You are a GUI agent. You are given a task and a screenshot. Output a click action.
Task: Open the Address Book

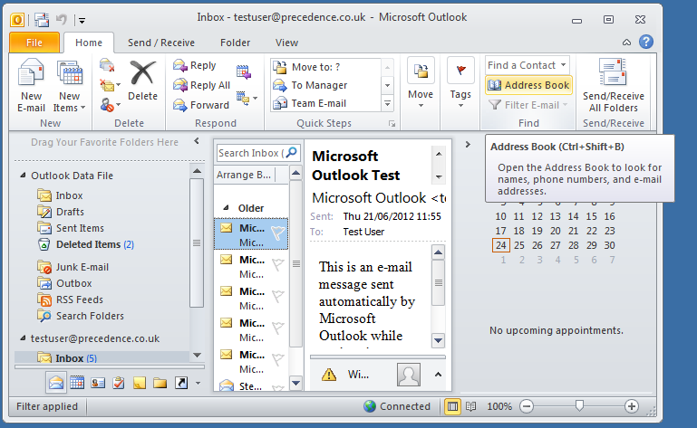[x=528, y=85]
